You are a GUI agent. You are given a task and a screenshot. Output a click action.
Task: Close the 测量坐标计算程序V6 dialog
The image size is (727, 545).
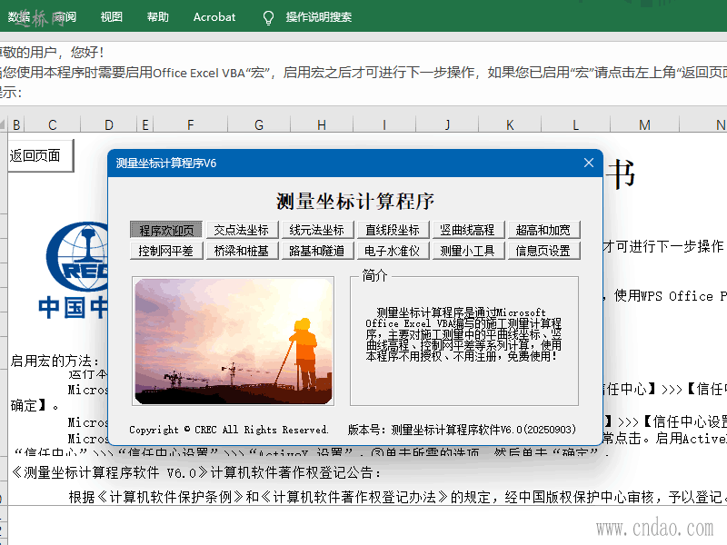[588, 163]
